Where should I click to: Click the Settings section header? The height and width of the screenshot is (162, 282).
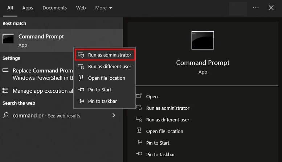point(11,58)
